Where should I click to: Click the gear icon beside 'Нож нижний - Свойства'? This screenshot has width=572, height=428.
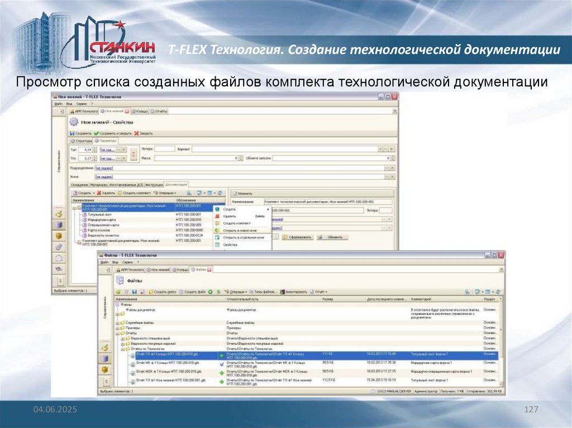coord(74,122)
